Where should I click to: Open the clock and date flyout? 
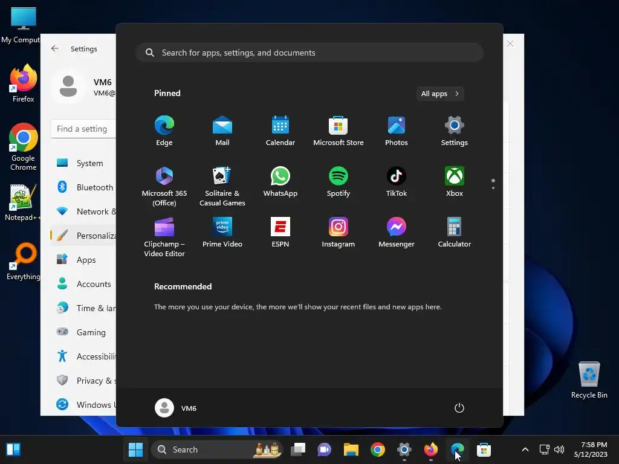point(591,449)
